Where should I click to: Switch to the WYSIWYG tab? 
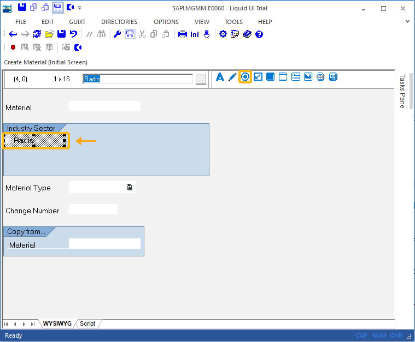tap(57, 323)
